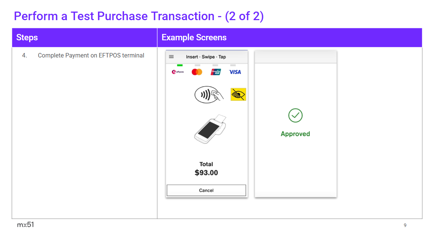Click the green "Approved" text
This screenshot has height=231, width=427.
click(x=296, y=134)
